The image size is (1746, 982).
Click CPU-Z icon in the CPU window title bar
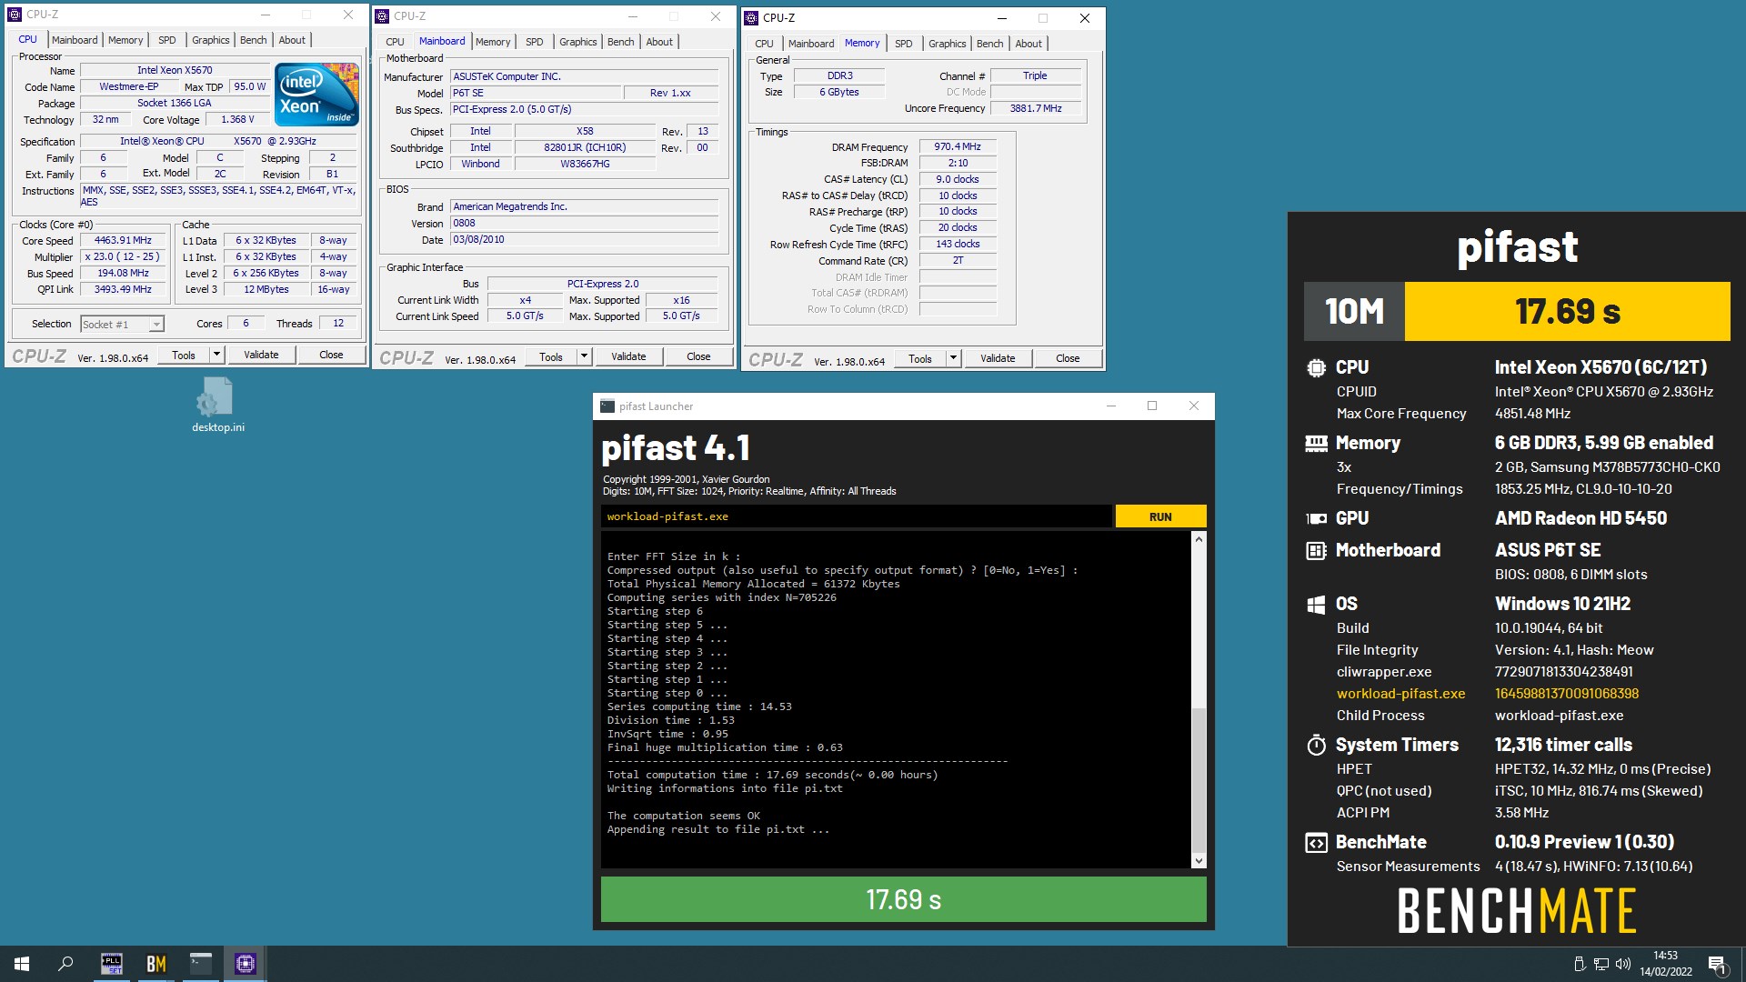click(x=15, y=15)
